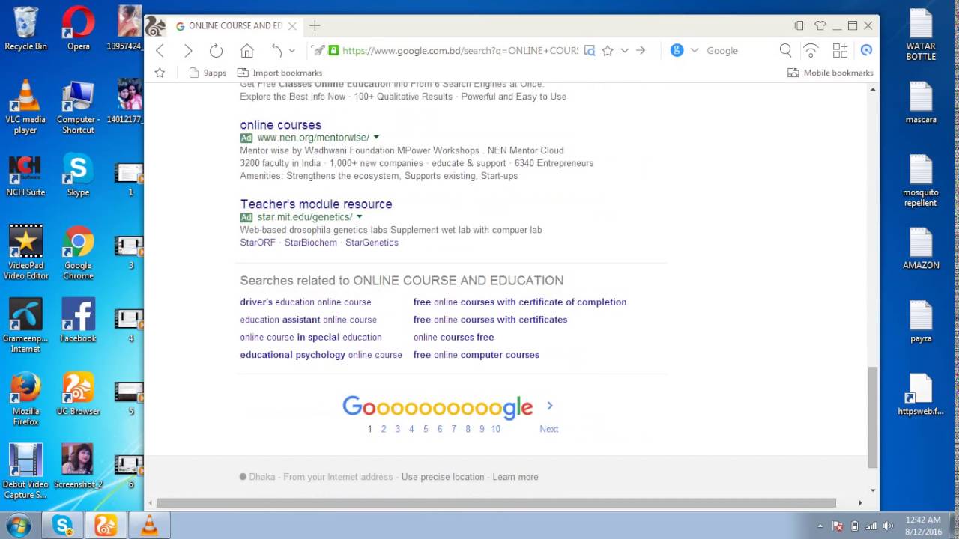Viewport: 959px width, 539px height.
Task: Click the horizontal scrollbar thumb
Action: coord(496,503)
